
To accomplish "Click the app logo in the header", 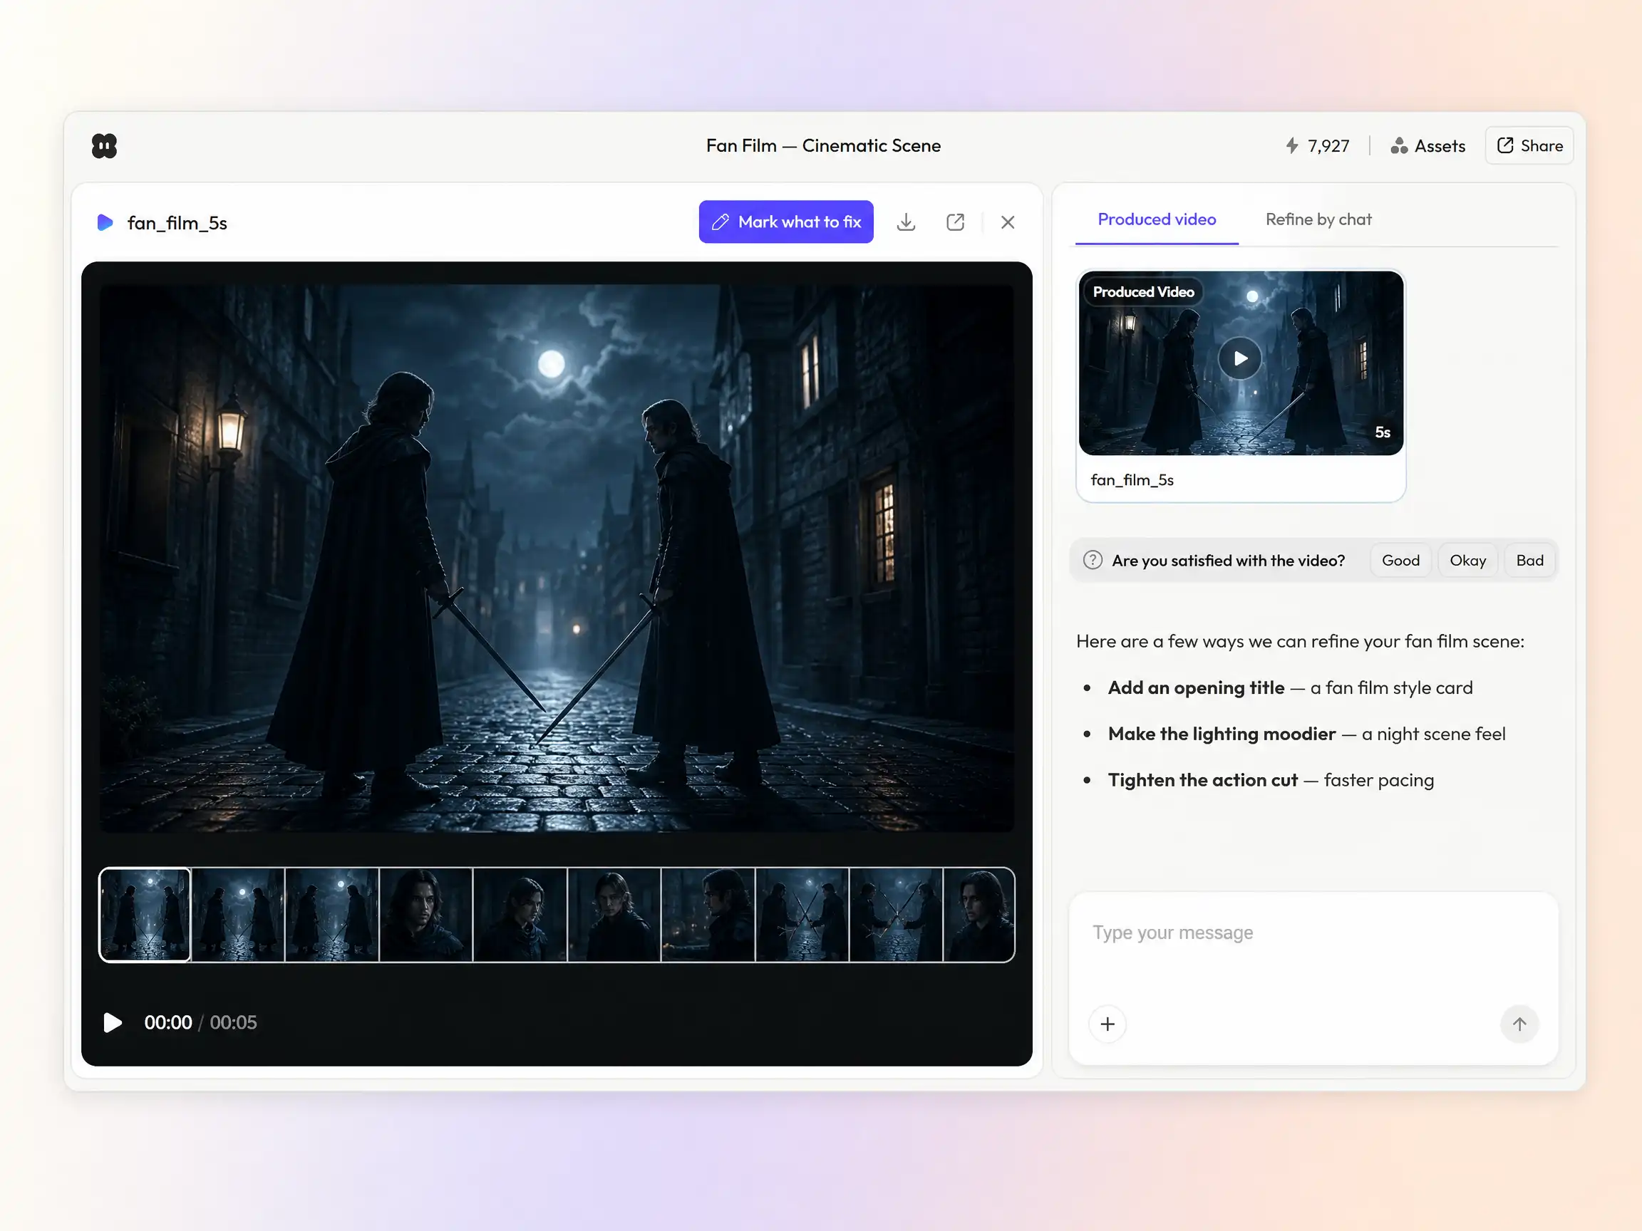I will point(104,145).
